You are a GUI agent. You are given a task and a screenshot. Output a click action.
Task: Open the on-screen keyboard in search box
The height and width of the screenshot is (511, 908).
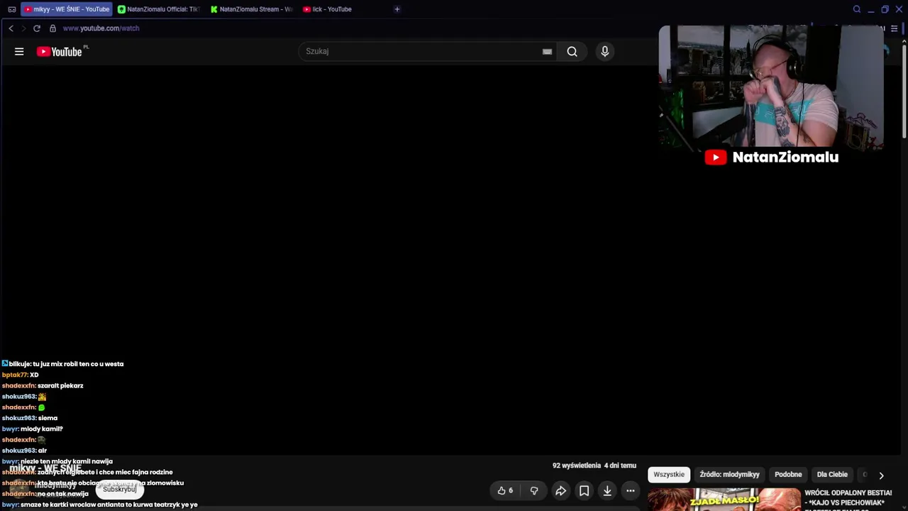tap(547, 51)
